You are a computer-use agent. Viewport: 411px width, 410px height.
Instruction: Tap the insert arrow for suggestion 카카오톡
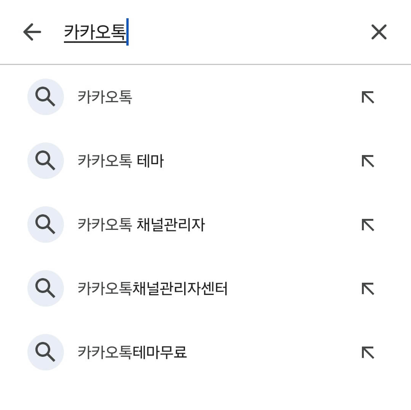(x=366, y=97)
